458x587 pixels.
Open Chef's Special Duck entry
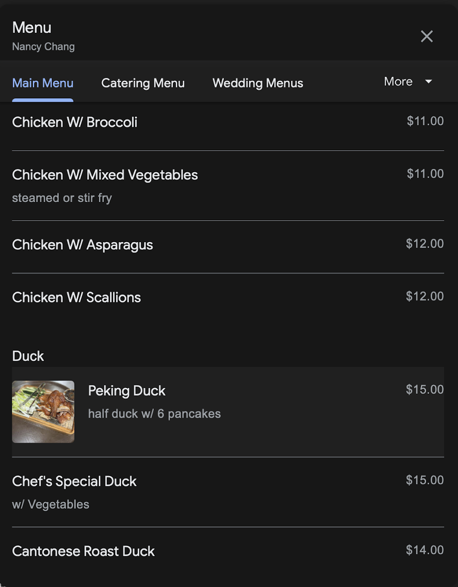pyautogui.click(x=74, y=481)
